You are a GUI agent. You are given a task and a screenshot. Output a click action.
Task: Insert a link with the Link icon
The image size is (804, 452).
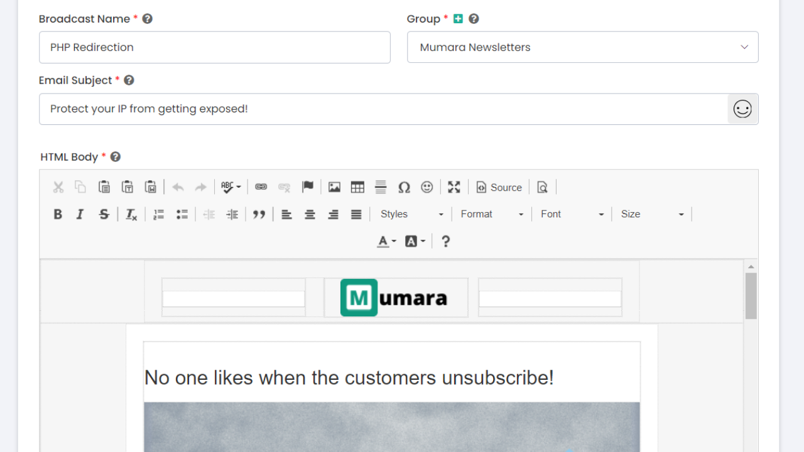(261, 187)
